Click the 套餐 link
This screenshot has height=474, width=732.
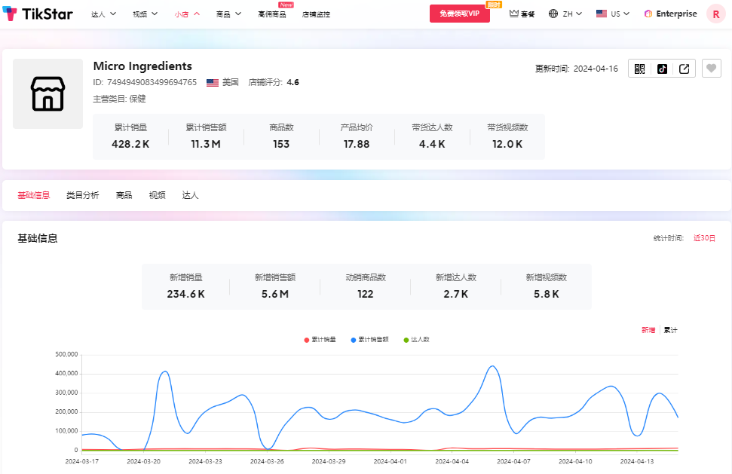528,14
